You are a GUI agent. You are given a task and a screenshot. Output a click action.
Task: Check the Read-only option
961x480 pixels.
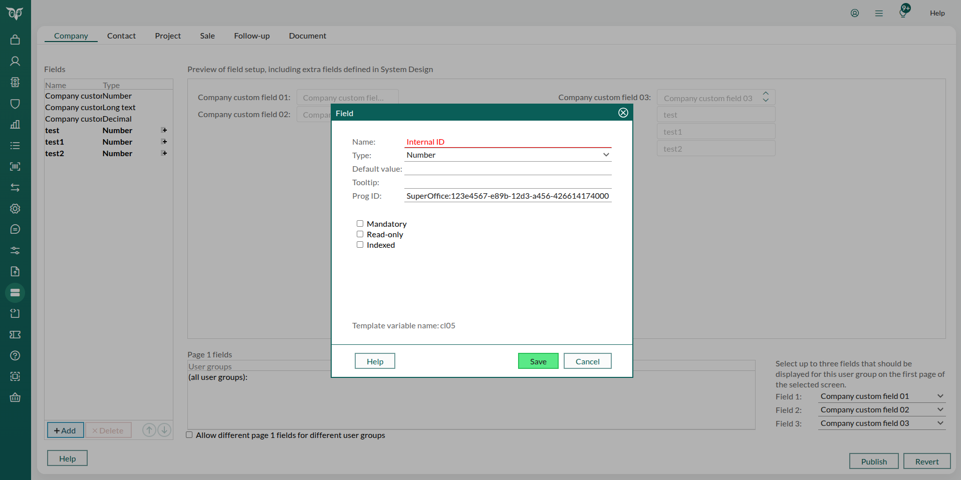pyautogui.click(x=360, y=234)
